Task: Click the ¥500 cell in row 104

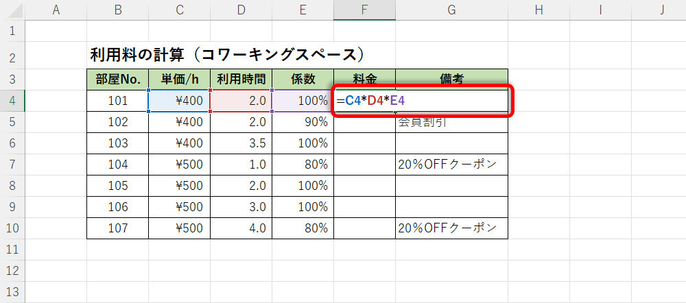Action: (x=179, y=165)
